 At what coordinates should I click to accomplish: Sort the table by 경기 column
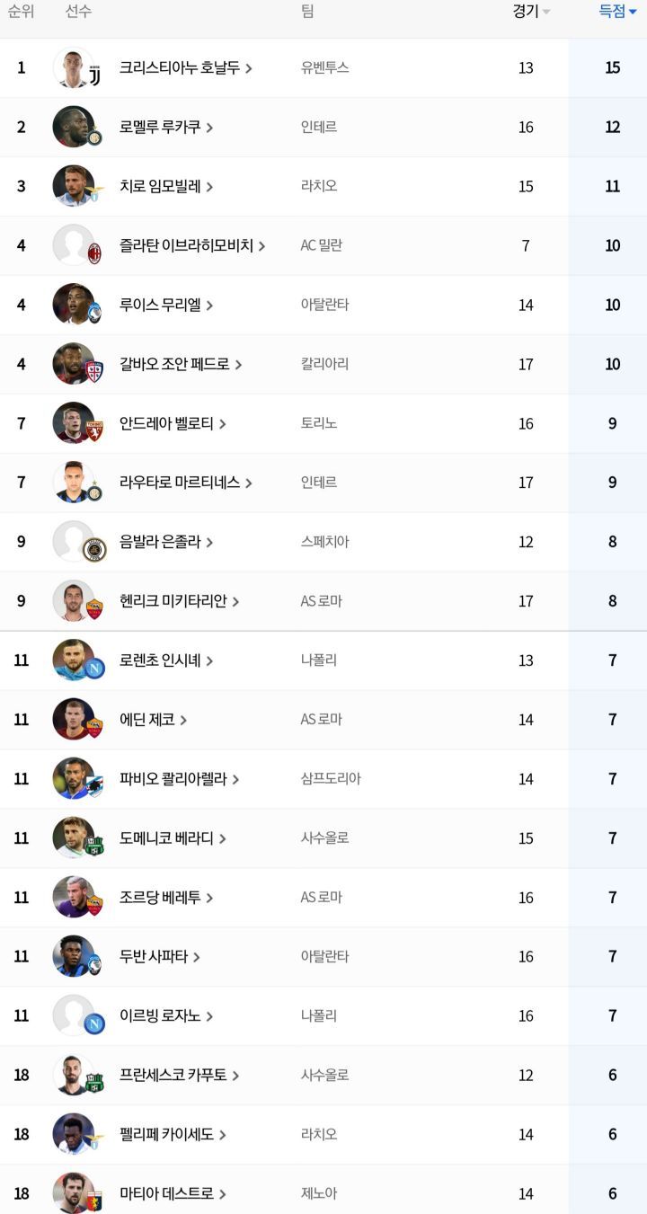tap(531, 12)
